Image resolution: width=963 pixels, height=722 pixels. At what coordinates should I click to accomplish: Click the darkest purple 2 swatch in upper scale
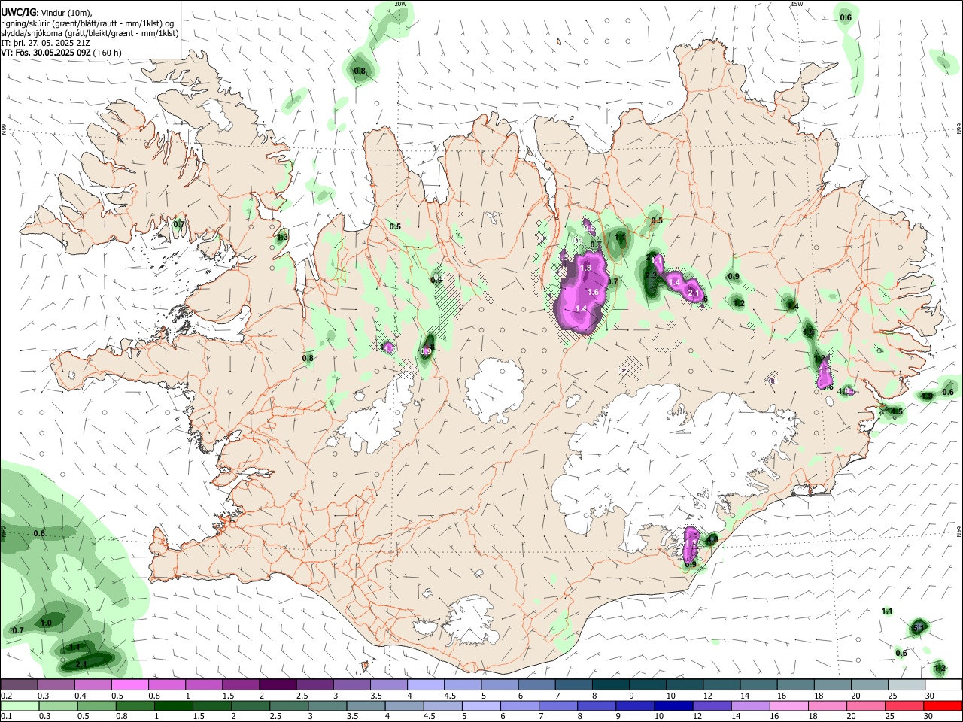278,684
